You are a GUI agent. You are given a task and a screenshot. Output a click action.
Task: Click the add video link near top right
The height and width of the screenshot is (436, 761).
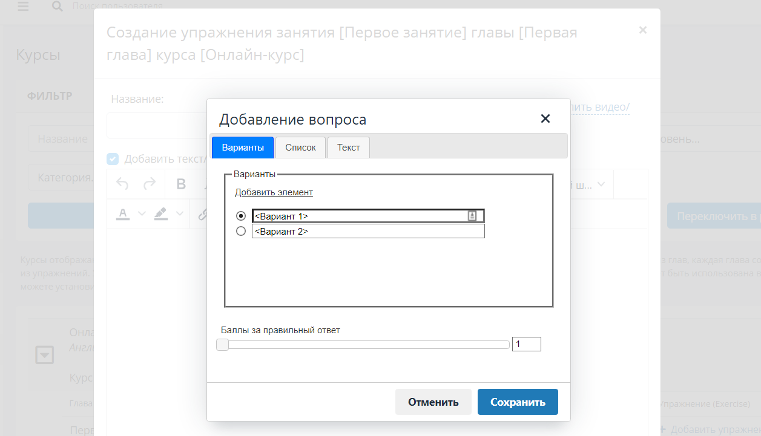(600, 107)
